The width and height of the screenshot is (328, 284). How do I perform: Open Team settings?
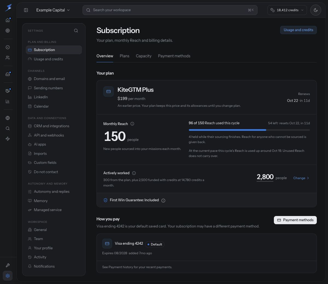click(x=54, y=239)
